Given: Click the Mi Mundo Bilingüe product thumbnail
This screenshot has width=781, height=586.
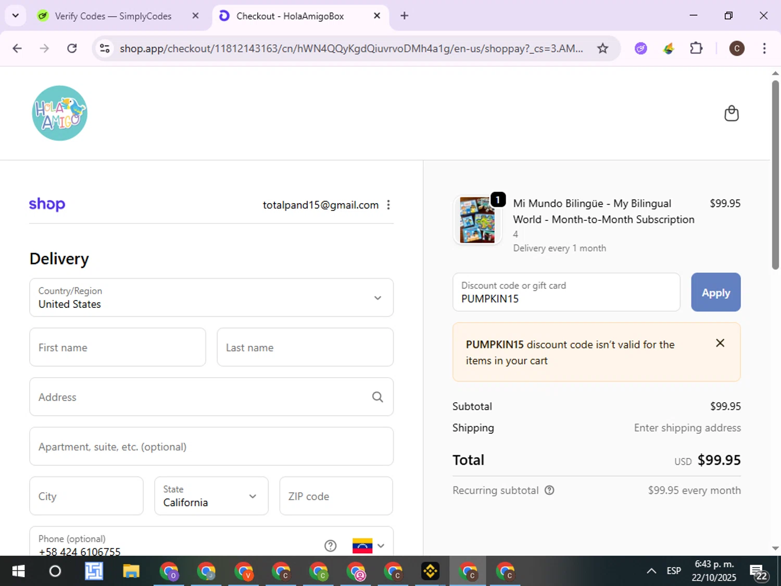Looking at the screenshot, I should pyautogui.click(x=477, y=220).
